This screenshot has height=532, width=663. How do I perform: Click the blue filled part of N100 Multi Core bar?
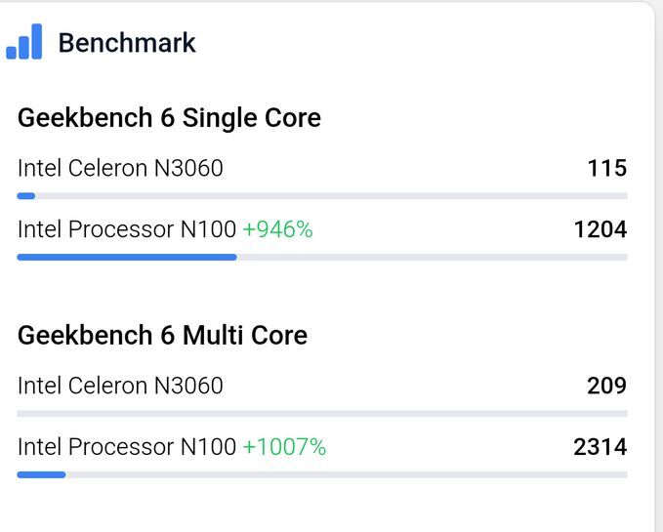point(41,475)
